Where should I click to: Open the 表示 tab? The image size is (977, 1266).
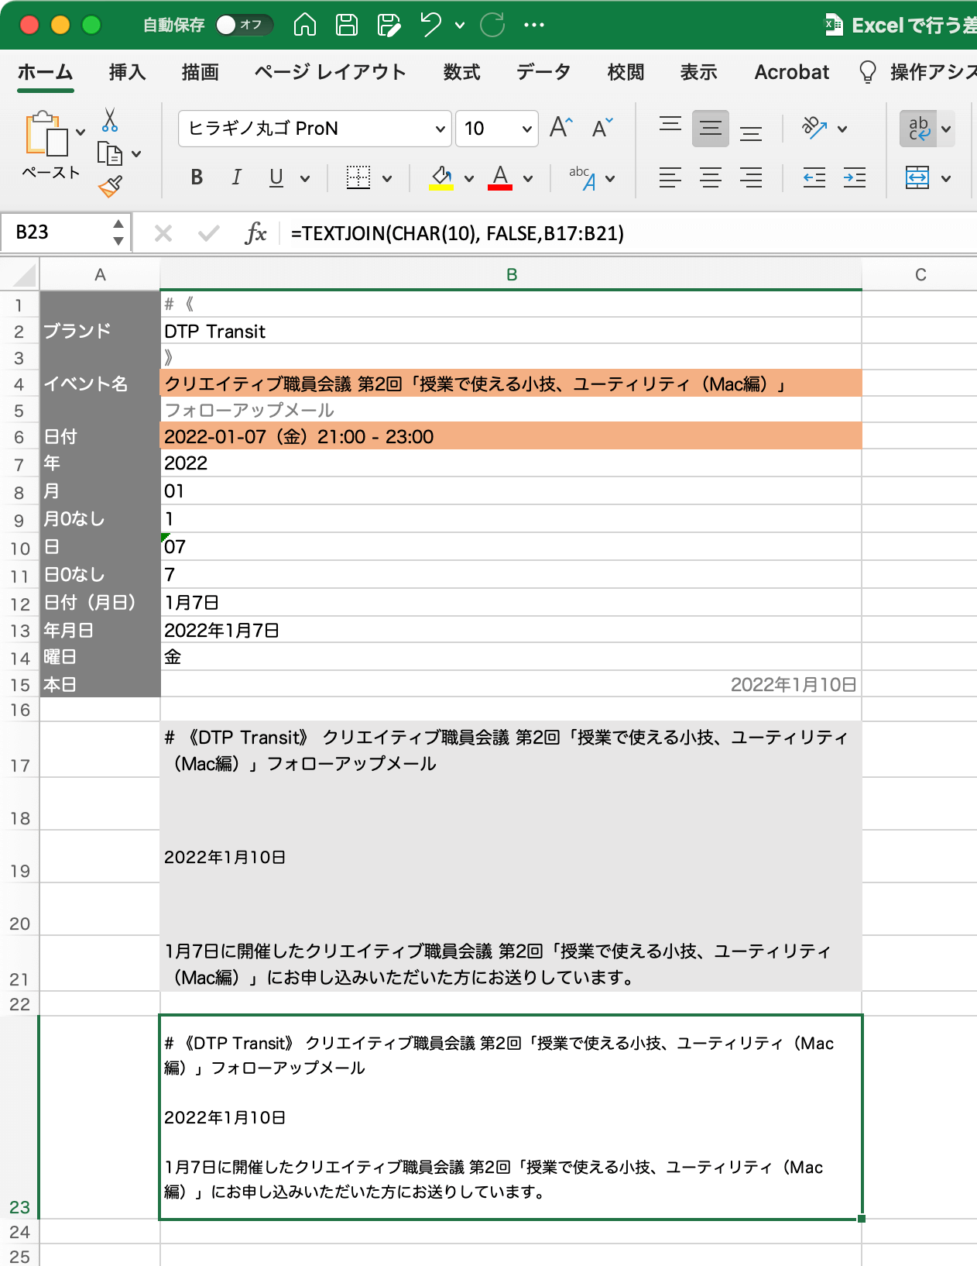(x=698, y=72)
